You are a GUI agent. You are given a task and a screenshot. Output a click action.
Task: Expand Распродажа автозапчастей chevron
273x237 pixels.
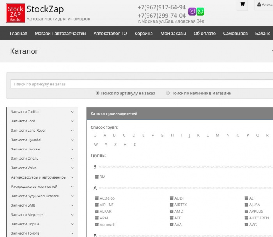click(x=72, y=187)
